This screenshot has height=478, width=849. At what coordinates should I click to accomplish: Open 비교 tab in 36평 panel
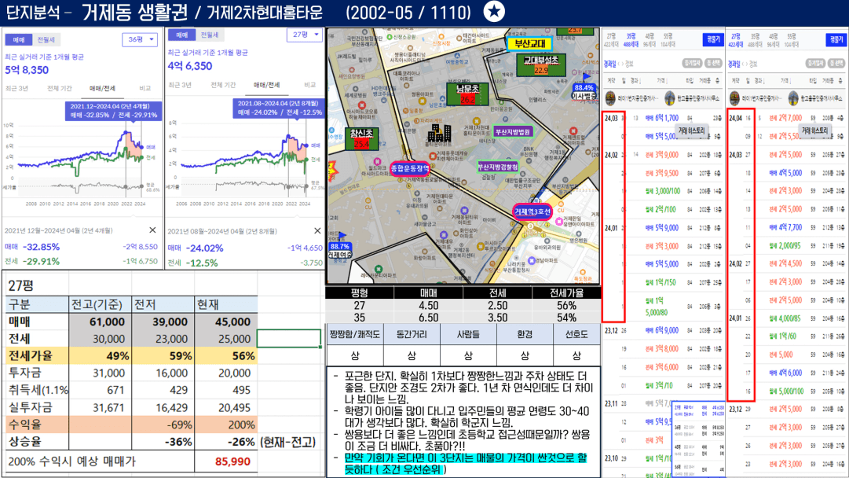pyautogui.click(x=145, y=88)
